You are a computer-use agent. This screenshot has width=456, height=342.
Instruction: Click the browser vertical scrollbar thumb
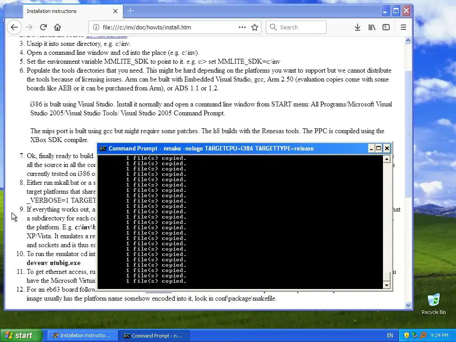click(x=408, y=134)
